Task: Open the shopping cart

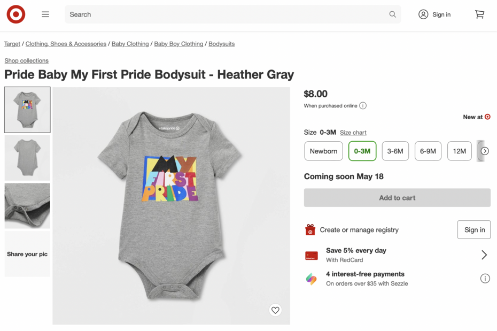Action: (x=479, y=14)
